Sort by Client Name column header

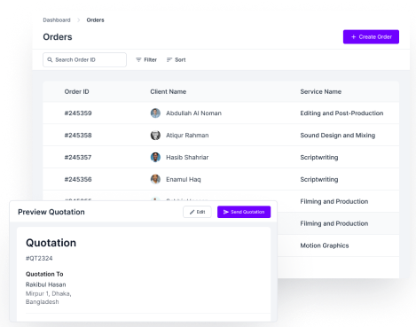(x=169, y=91)
